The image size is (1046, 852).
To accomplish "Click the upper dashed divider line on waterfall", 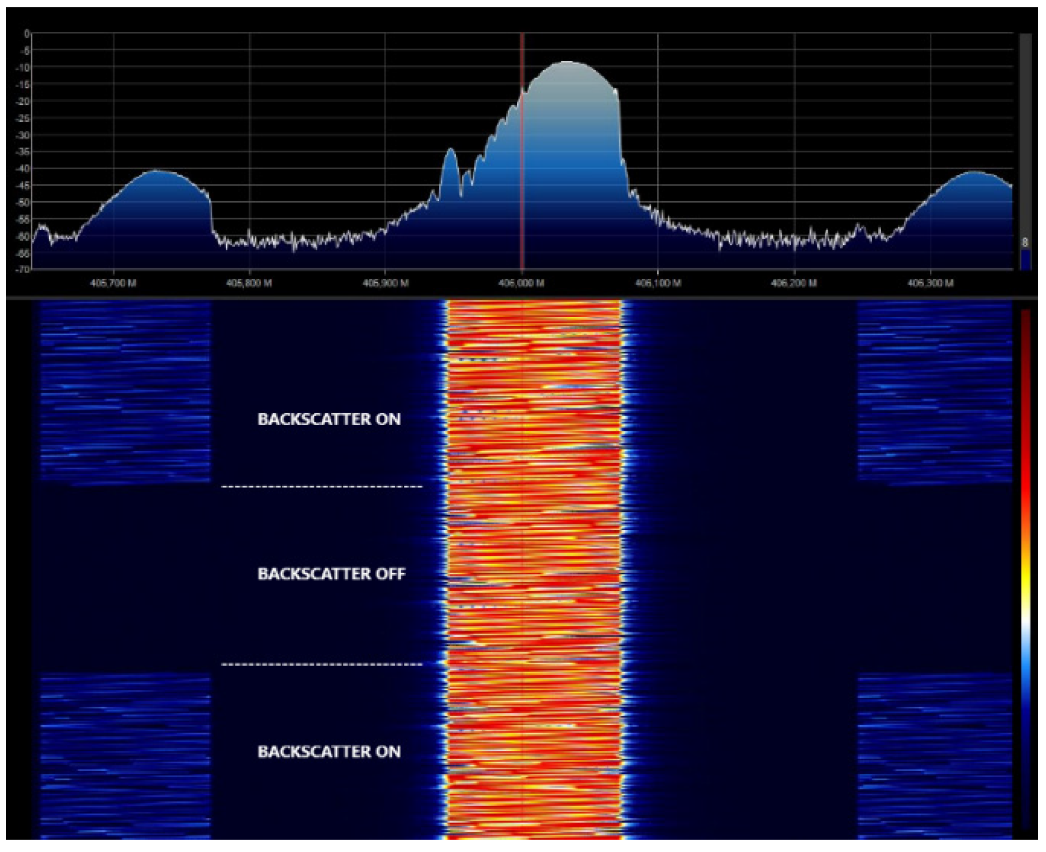I will 322,487.
